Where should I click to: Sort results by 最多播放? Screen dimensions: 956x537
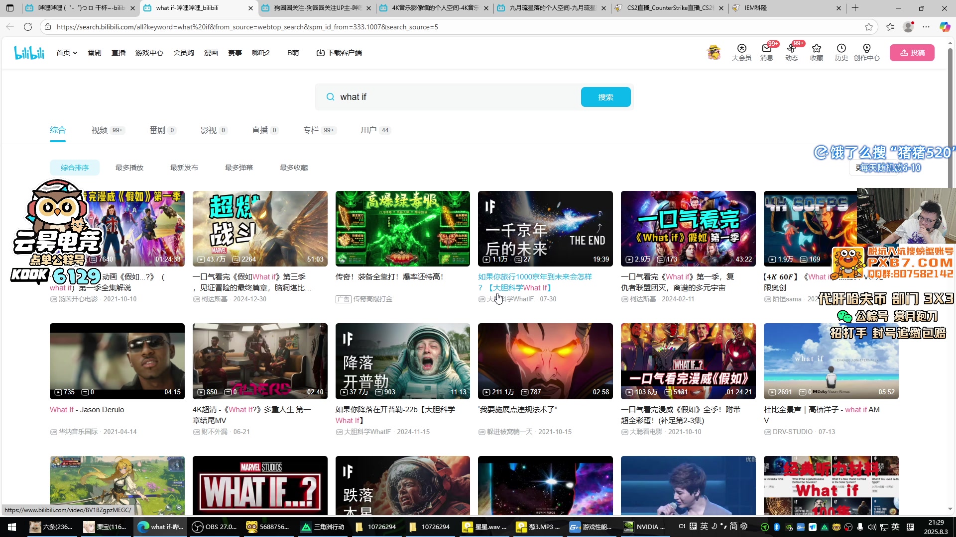[129, 168]
